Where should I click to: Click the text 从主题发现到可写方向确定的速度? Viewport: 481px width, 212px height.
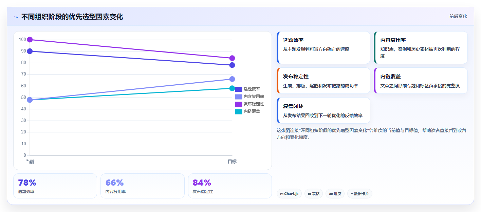tap(316, 49)
